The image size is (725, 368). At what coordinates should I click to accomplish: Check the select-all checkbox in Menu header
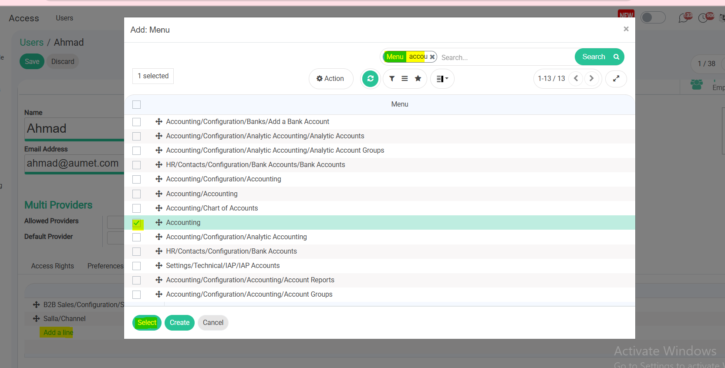[137, 105]
